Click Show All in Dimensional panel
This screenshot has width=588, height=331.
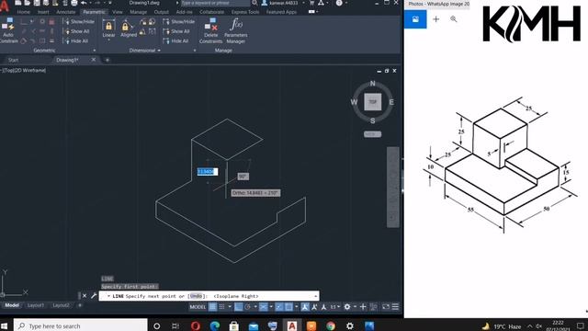click(x=176, y=31)
